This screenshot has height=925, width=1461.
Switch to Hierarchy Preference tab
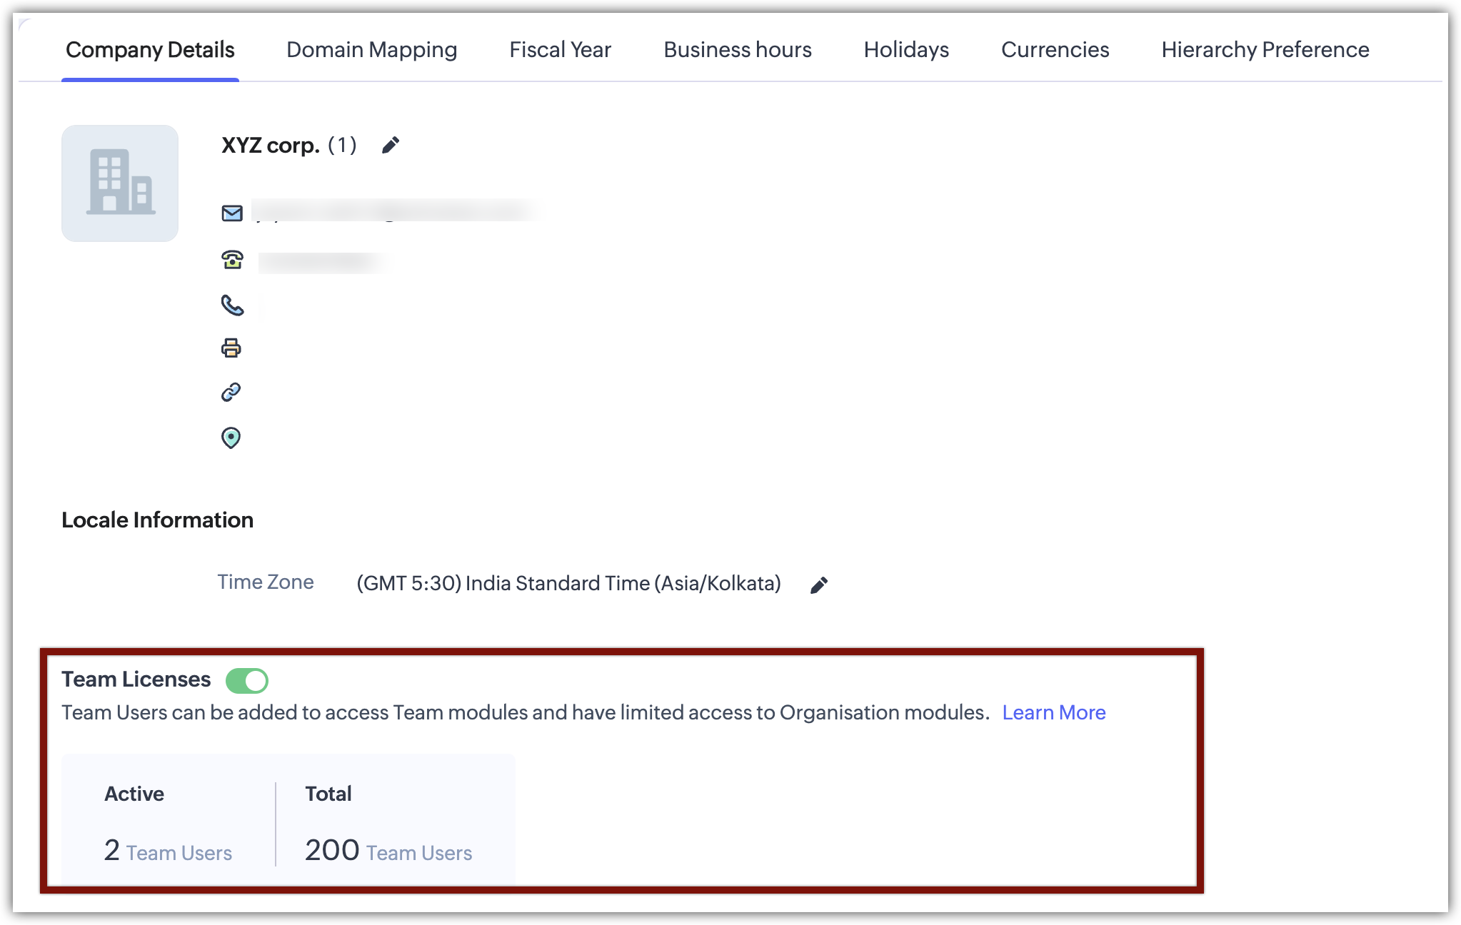(x=1265, y=50)
